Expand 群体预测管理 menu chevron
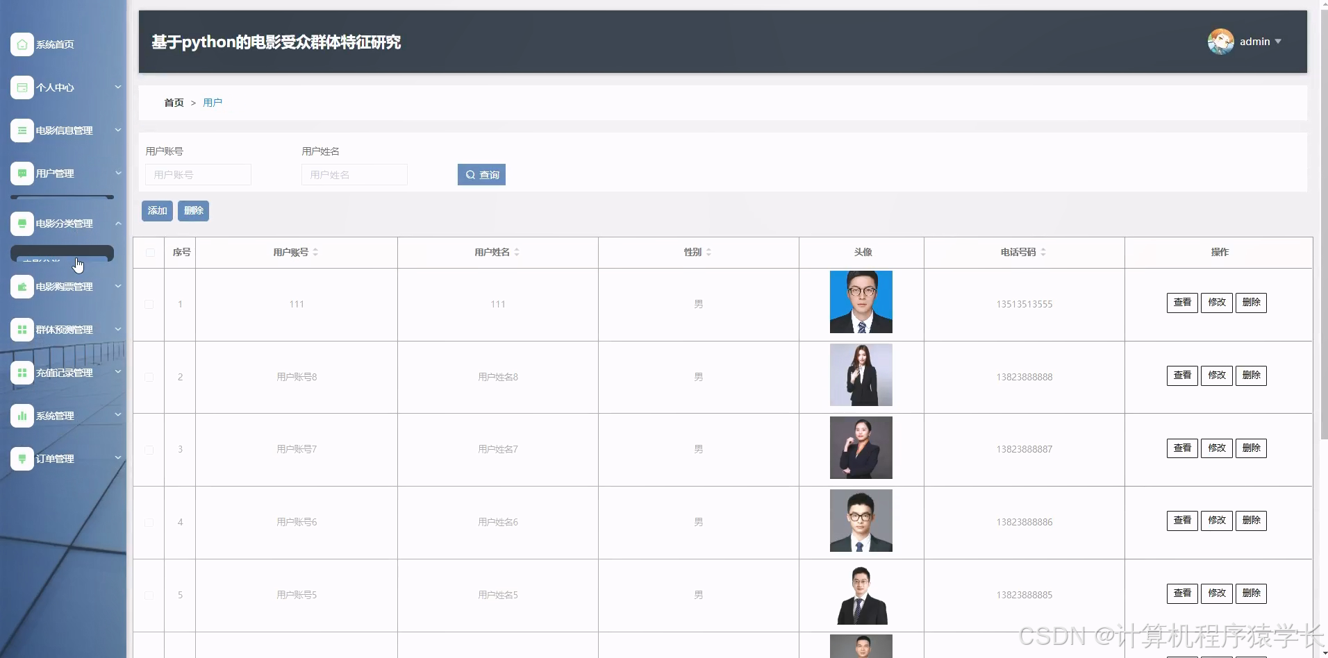This screenshot has width=1328, height=658. pyautogui.click(x=118, y=329)
